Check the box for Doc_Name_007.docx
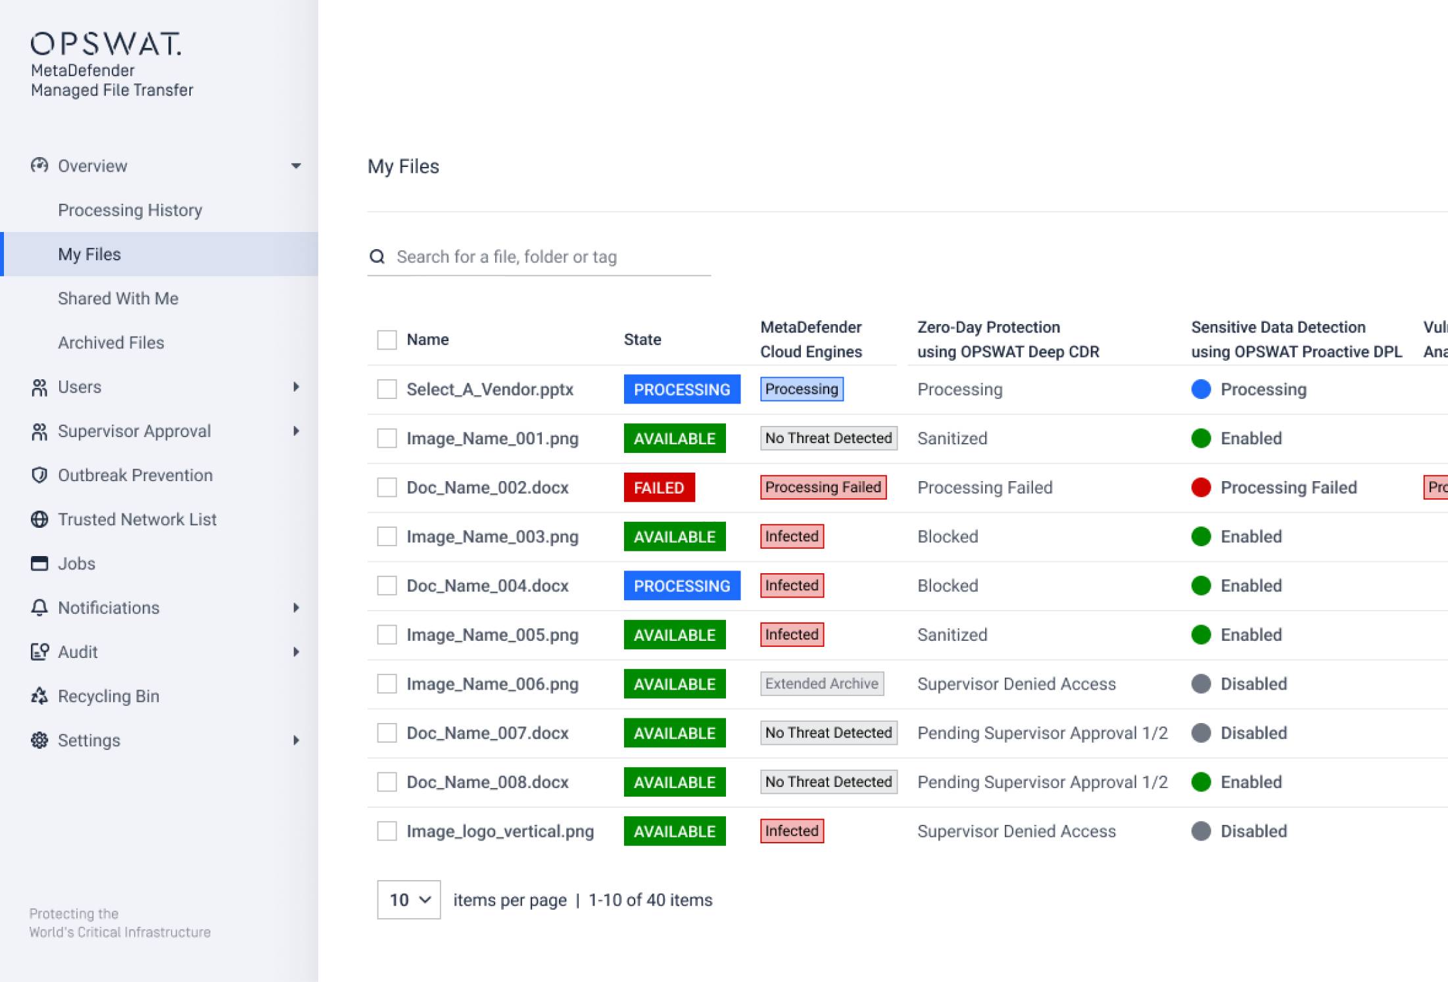 click(x=387, y=732)
